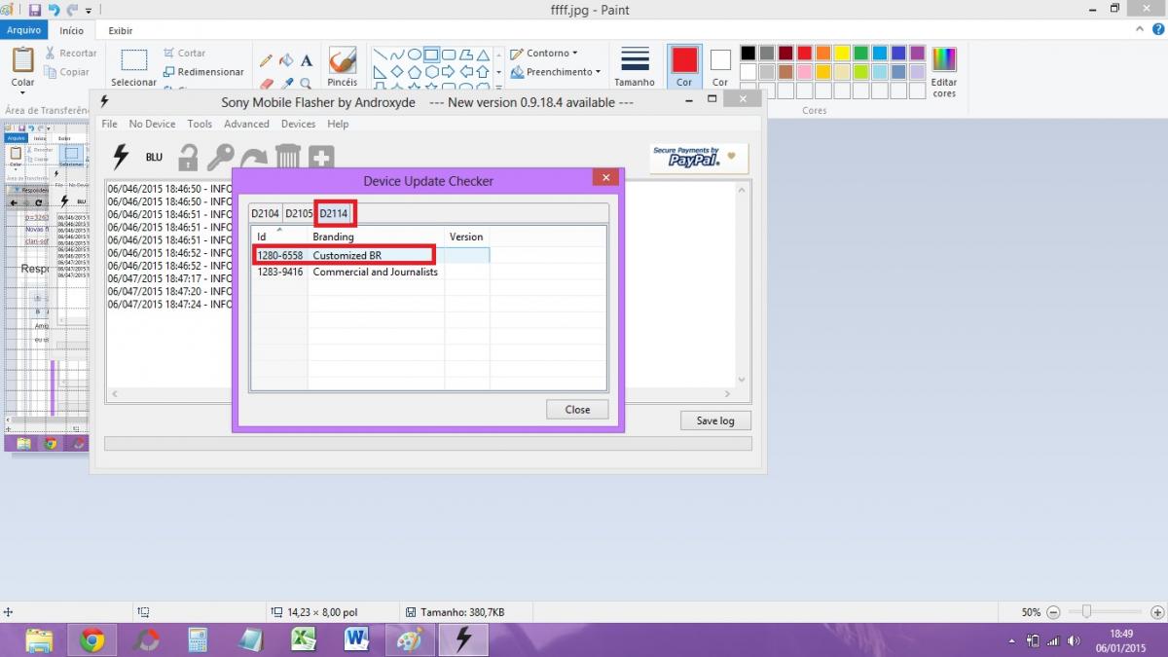Open Google Chrome from the taskbar
The image size is (1168, 657).
click(92, 639)
